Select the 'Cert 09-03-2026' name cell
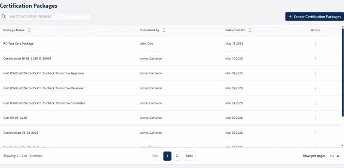Viewport: 344px width, 168px height. pyautogui.click(x=15, y=118)
